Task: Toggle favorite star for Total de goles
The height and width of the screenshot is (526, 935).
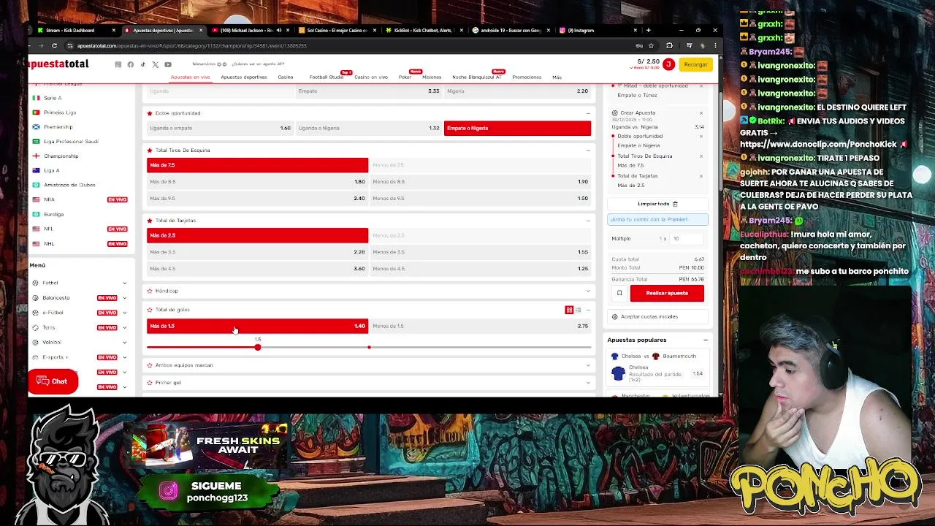Action: tap(150, 310)
